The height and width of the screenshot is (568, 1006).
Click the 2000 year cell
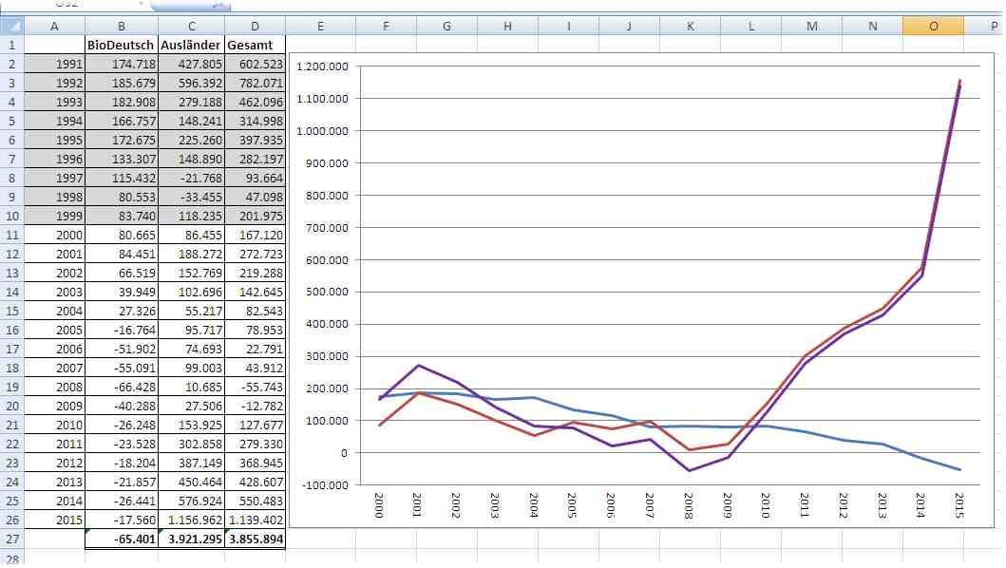pyautogui.click(x=54, y=235)
